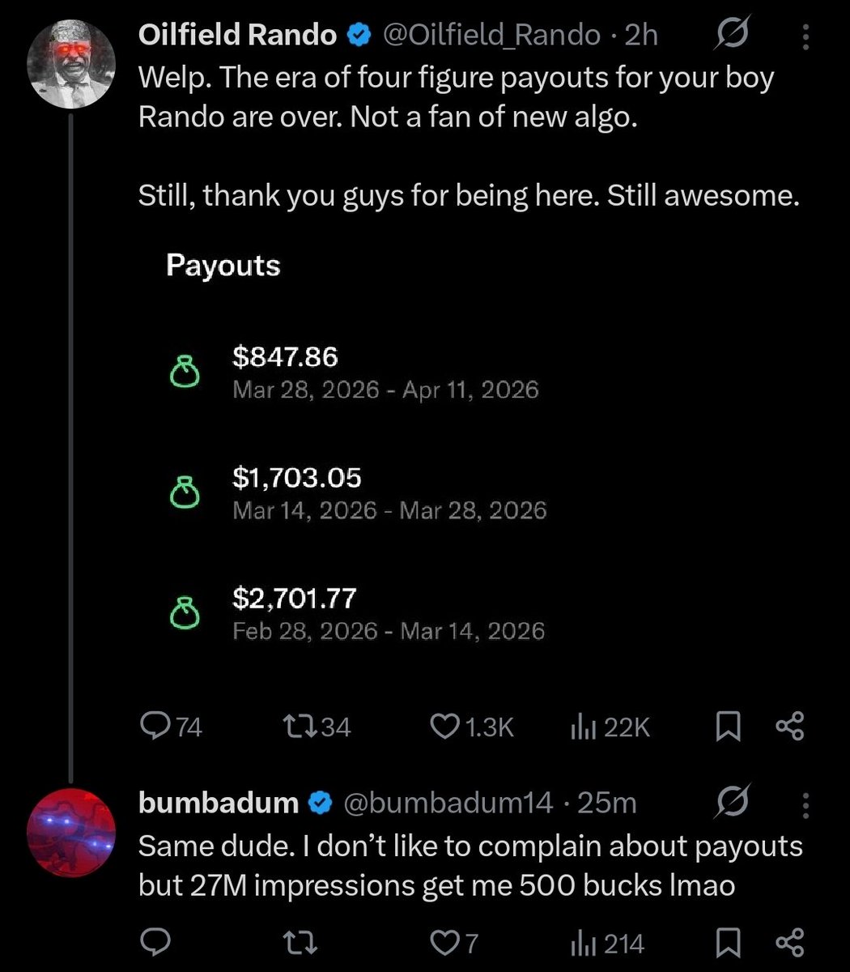Visit the @bumbadum14 handle link
Image resolution: width=850 pixels, height=972 pixels.
(448, 803)
